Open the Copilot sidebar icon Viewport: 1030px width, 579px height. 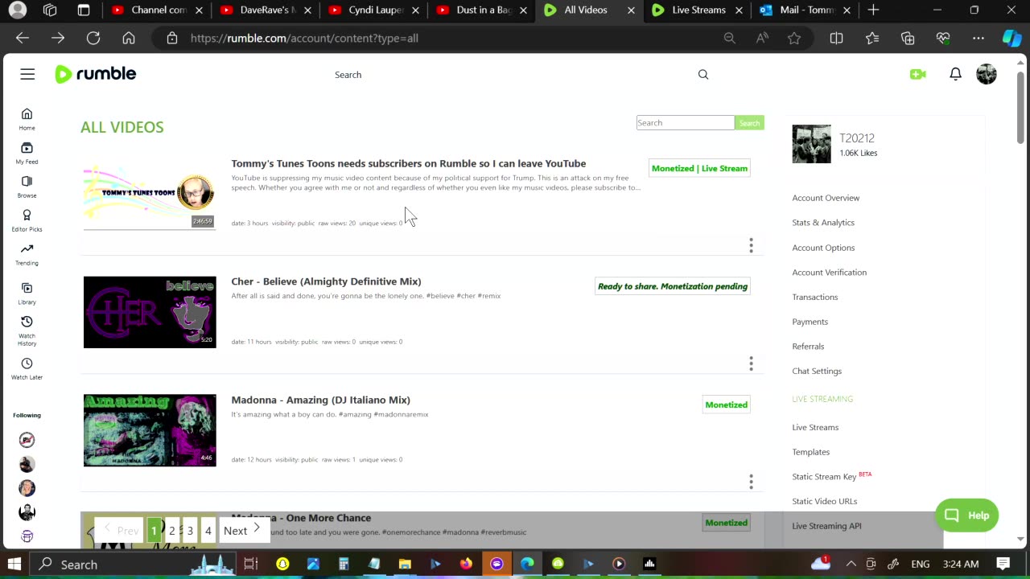[x=1011, y=38]
